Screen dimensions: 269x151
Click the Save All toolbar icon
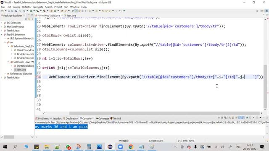point(12,11)
